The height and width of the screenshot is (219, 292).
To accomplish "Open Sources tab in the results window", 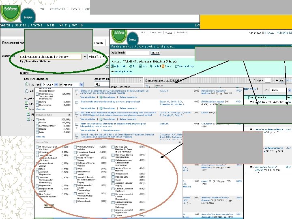I will point(127,46).
